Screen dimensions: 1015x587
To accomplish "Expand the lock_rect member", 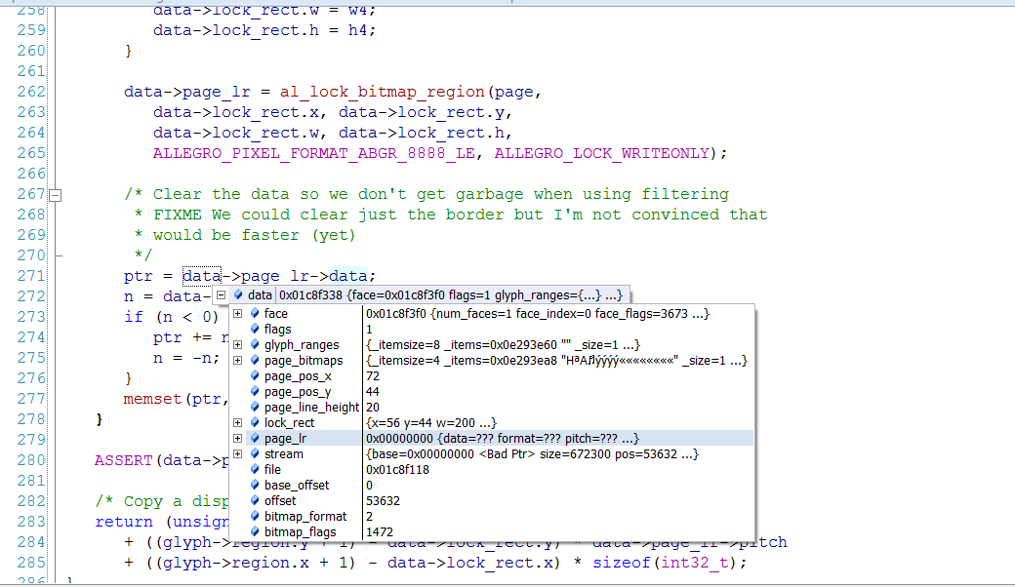I will coord(237,423).
